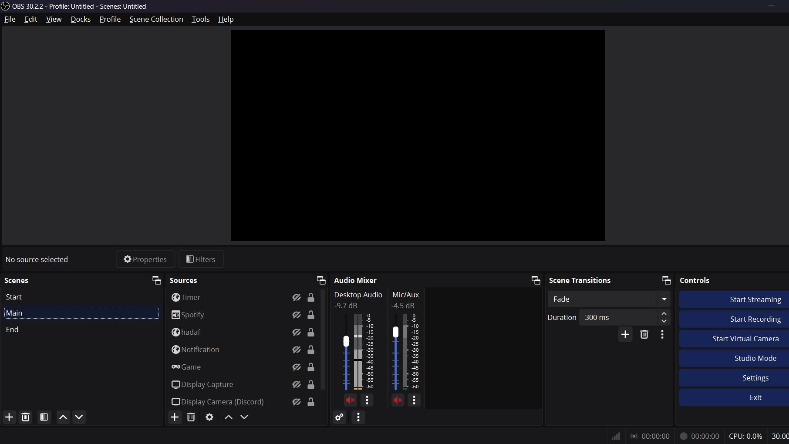Add a new scene with the plus icon

[9, 417]
